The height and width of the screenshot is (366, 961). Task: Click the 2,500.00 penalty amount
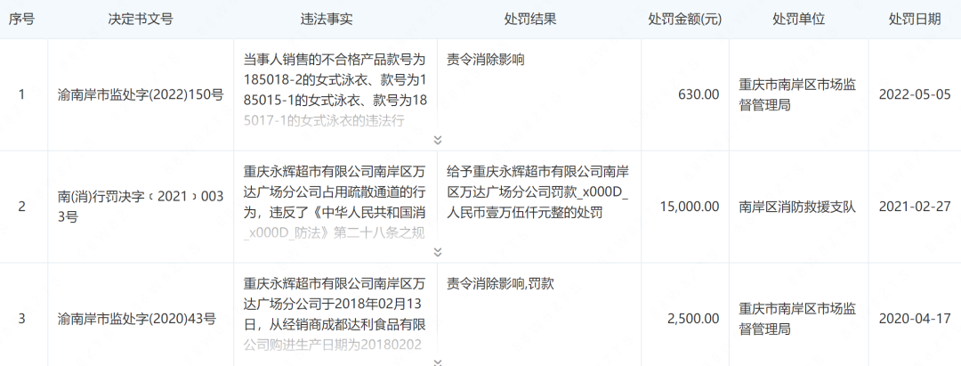point(692,319)
